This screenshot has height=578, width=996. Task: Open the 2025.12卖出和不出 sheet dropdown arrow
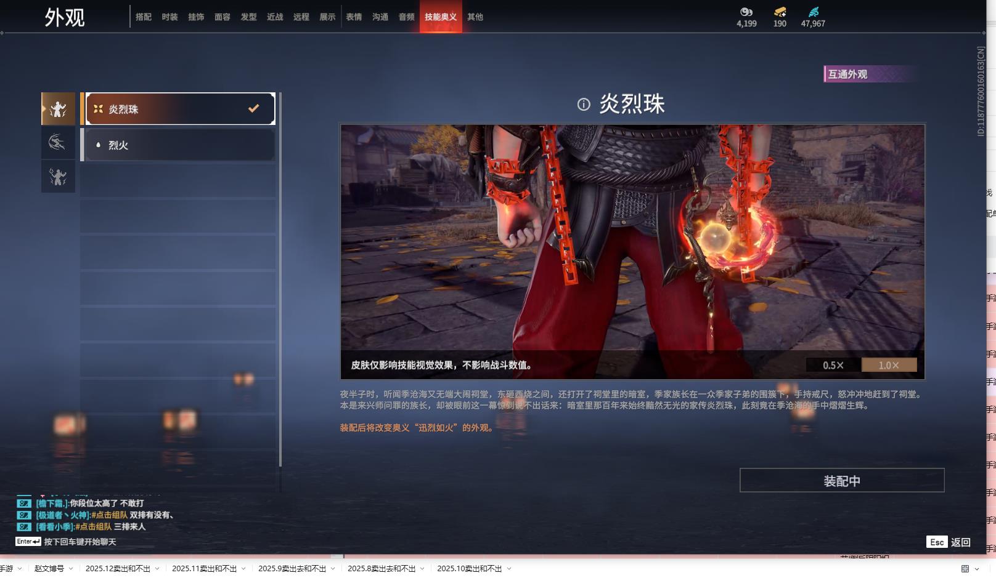click(x=157, y=569)
